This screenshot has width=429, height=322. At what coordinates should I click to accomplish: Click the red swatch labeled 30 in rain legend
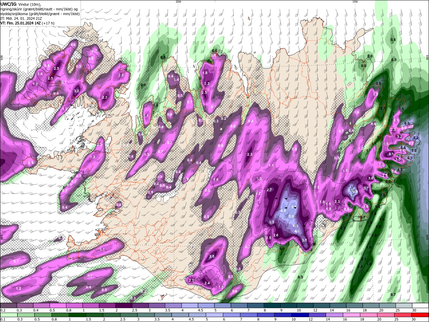coord(420,315)
